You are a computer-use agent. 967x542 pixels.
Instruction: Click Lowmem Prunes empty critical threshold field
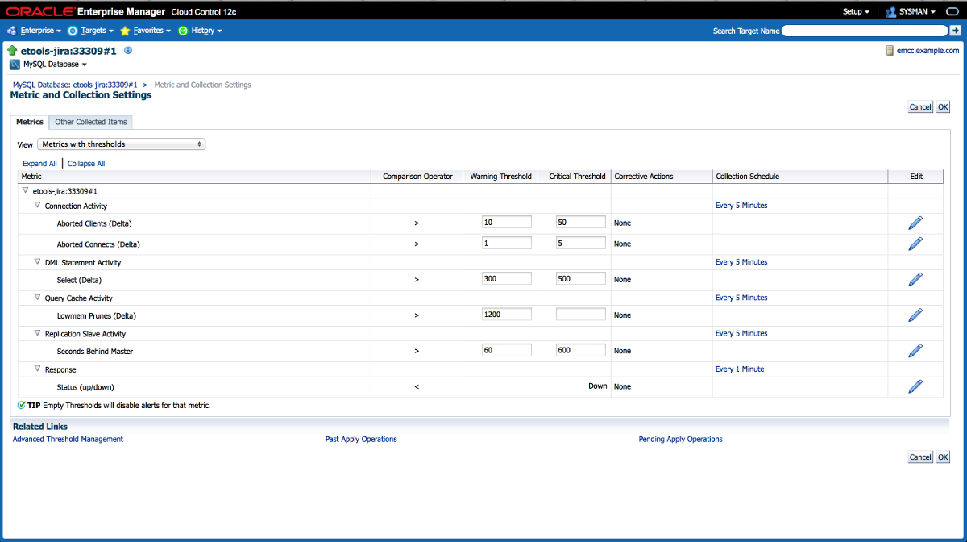coord(580,315)
